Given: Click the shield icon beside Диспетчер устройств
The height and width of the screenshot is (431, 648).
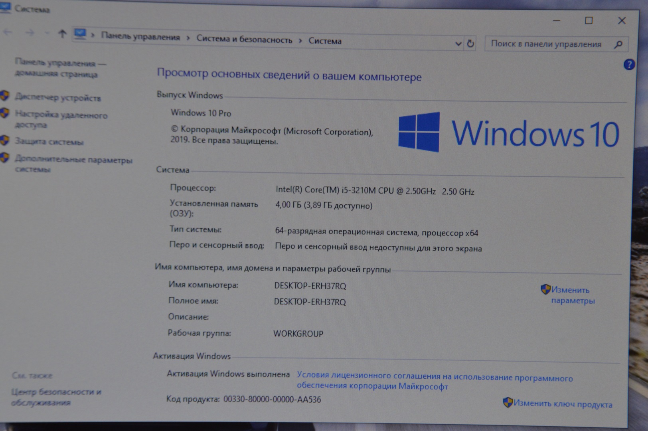Looking at the screenshot, I should (x=5, y=96).
